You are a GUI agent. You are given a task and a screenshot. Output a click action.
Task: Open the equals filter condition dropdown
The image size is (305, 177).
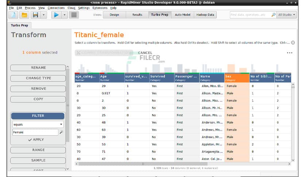[x=38, y=124]
